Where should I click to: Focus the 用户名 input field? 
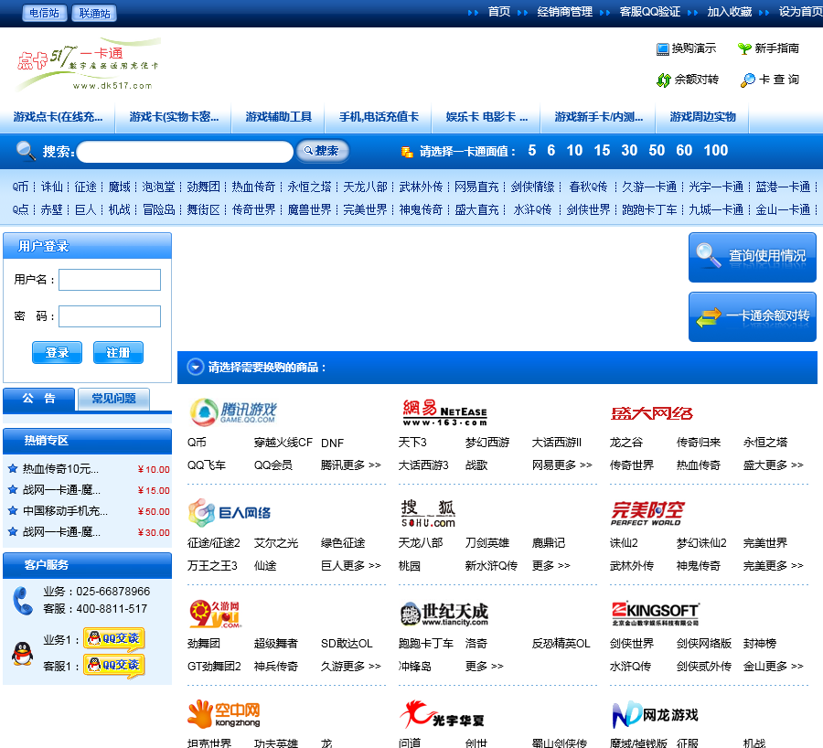110,280
